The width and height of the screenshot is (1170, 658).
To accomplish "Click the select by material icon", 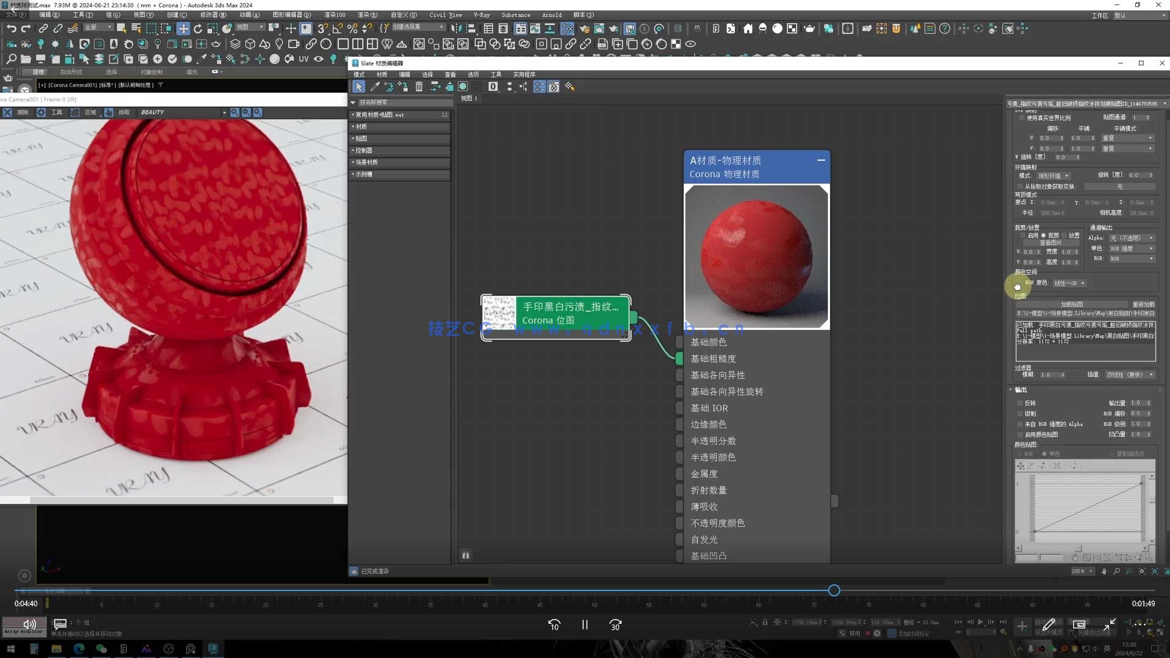I will coord(569,87).
